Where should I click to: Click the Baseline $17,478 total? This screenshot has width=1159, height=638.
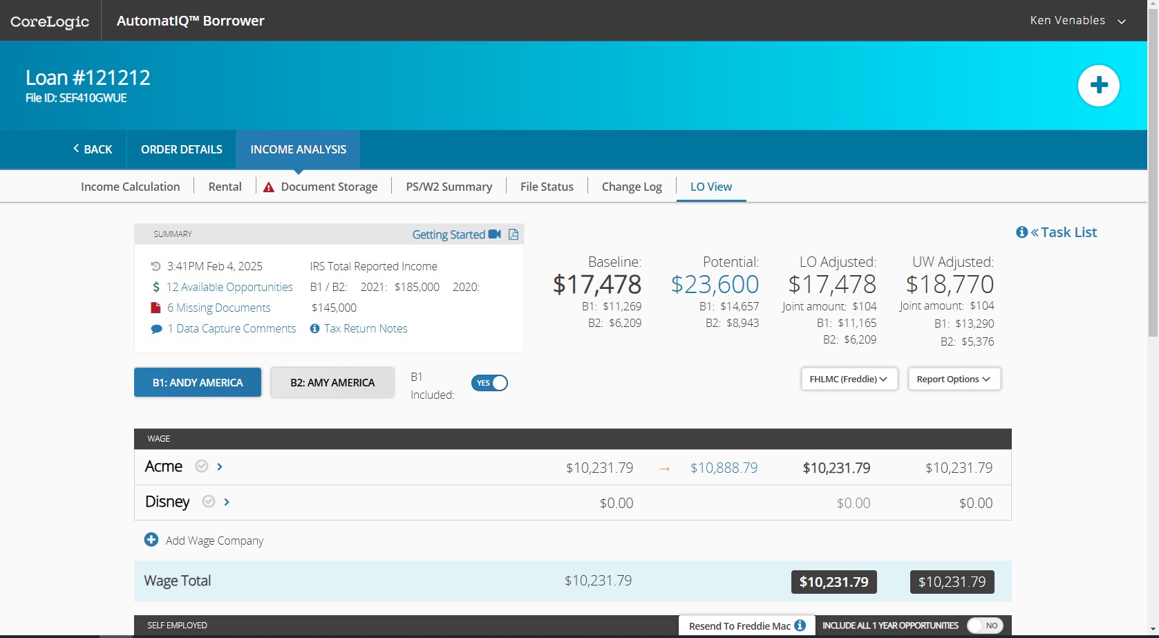597,284
